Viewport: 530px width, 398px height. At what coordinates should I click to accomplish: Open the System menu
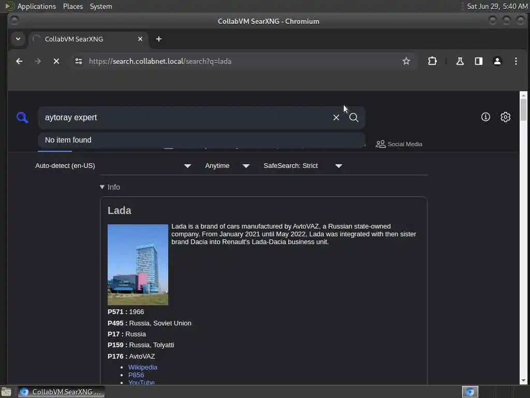(101, 6)
